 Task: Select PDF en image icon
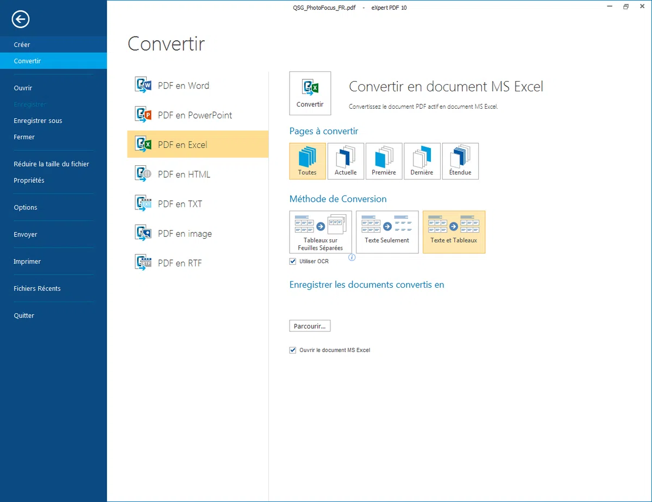(x=143, y=233)
